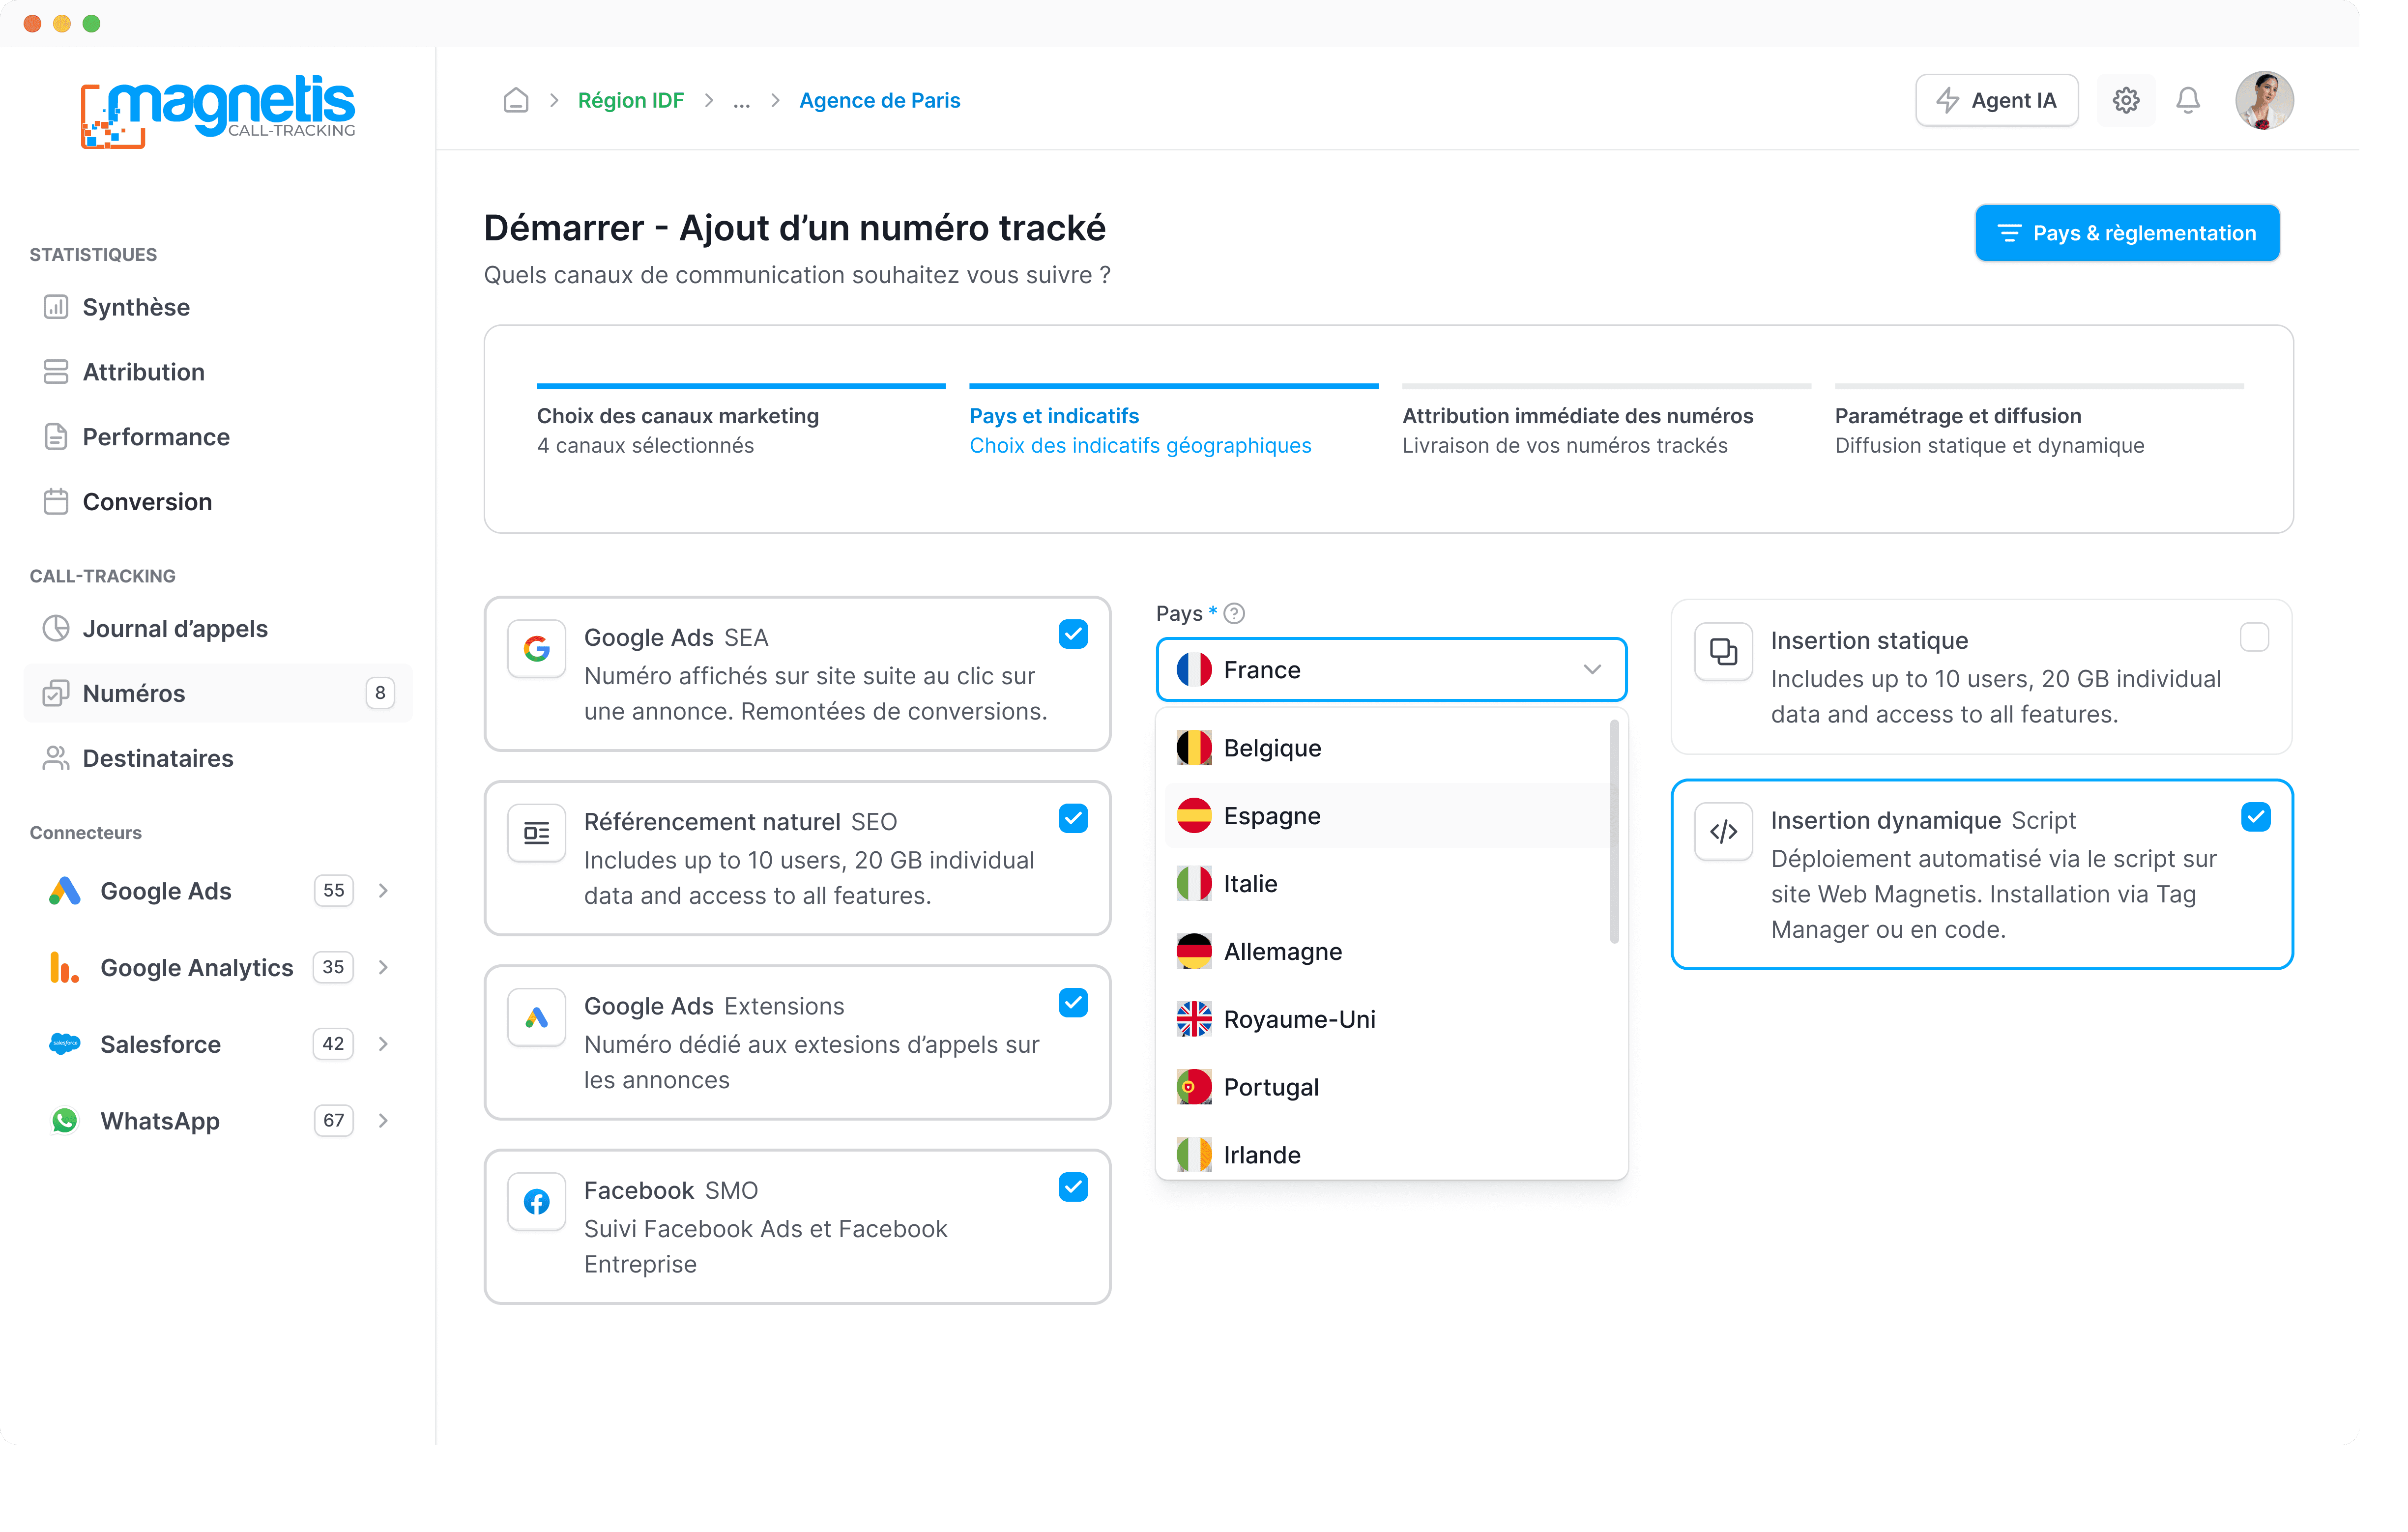This screenshot has width=2408, height=1532.
Task: Open the Agence de Paris breadcrumb link
Action: [879, 100]
